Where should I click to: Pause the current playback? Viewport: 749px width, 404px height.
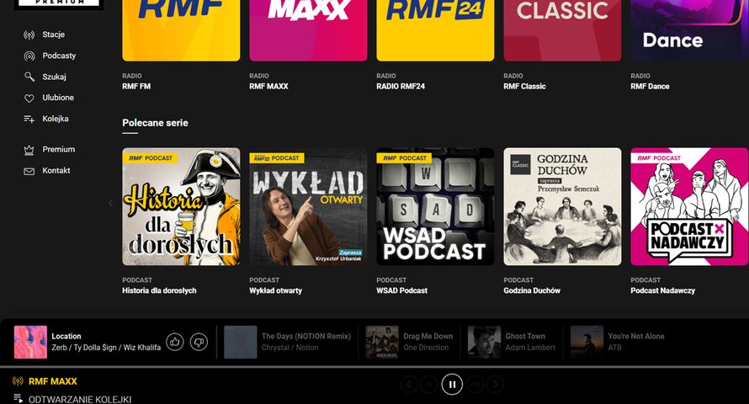pos(452,384)
